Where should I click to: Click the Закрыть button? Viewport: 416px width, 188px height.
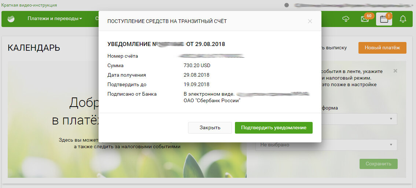pyautogui.click(x=210, y=128)
